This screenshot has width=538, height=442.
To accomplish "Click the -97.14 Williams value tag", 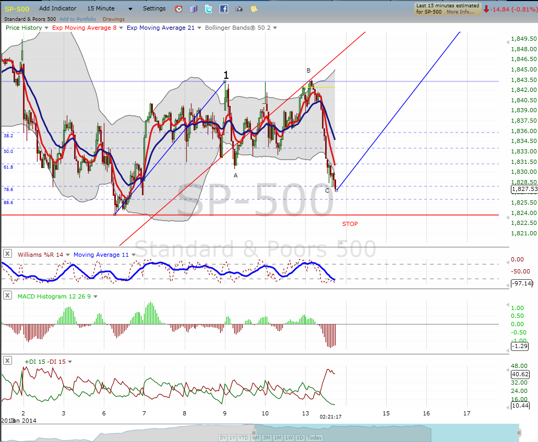I will (521, 283).
